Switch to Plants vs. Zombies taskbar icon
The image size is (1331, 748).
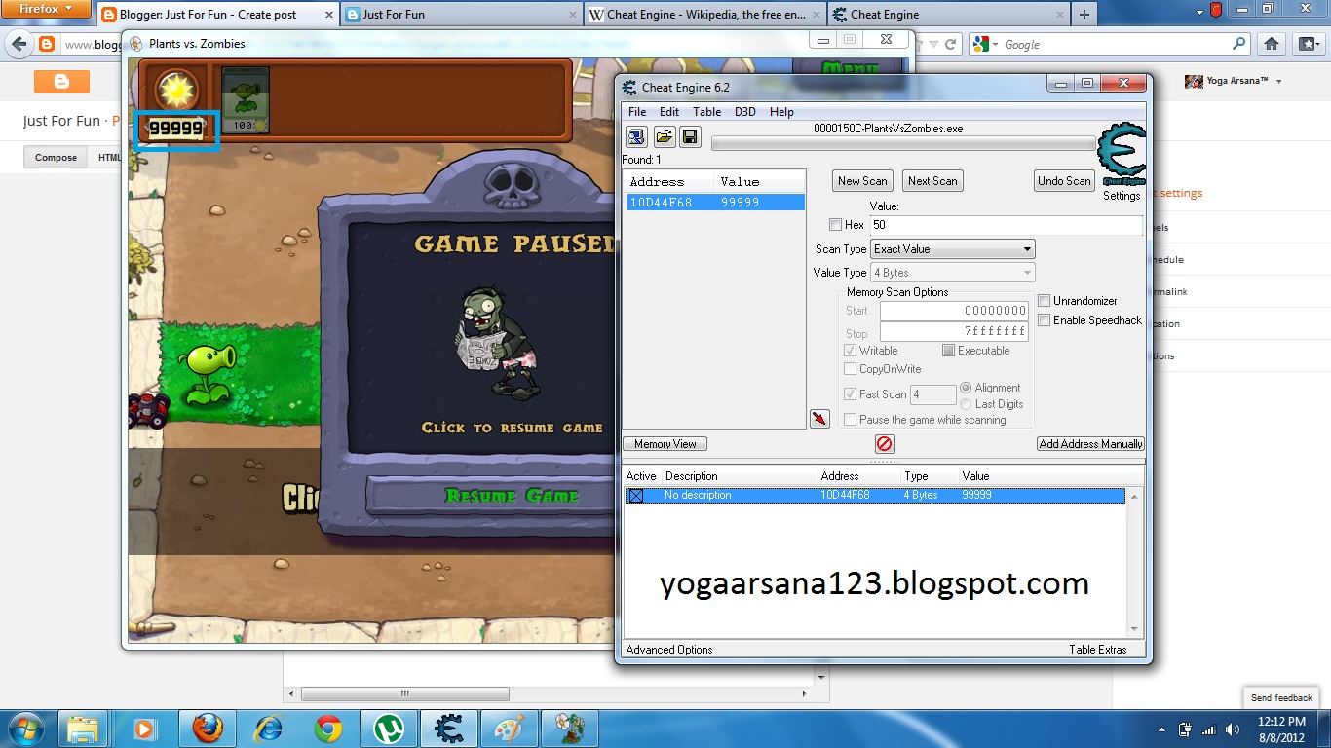(x=570, y=729)
